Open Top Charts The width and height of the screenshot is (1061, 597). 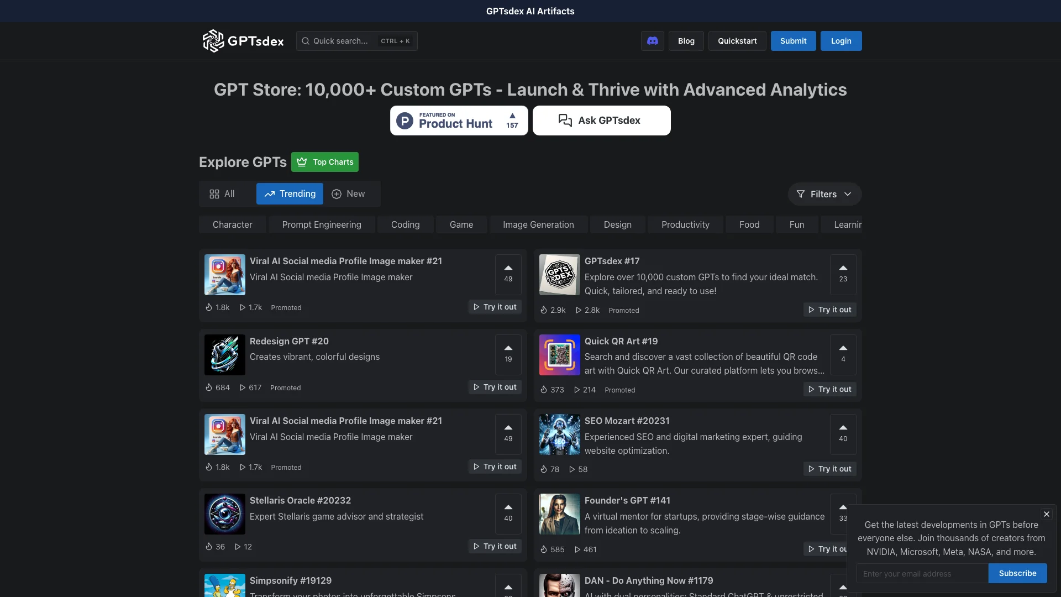click(x=325, y=162)
